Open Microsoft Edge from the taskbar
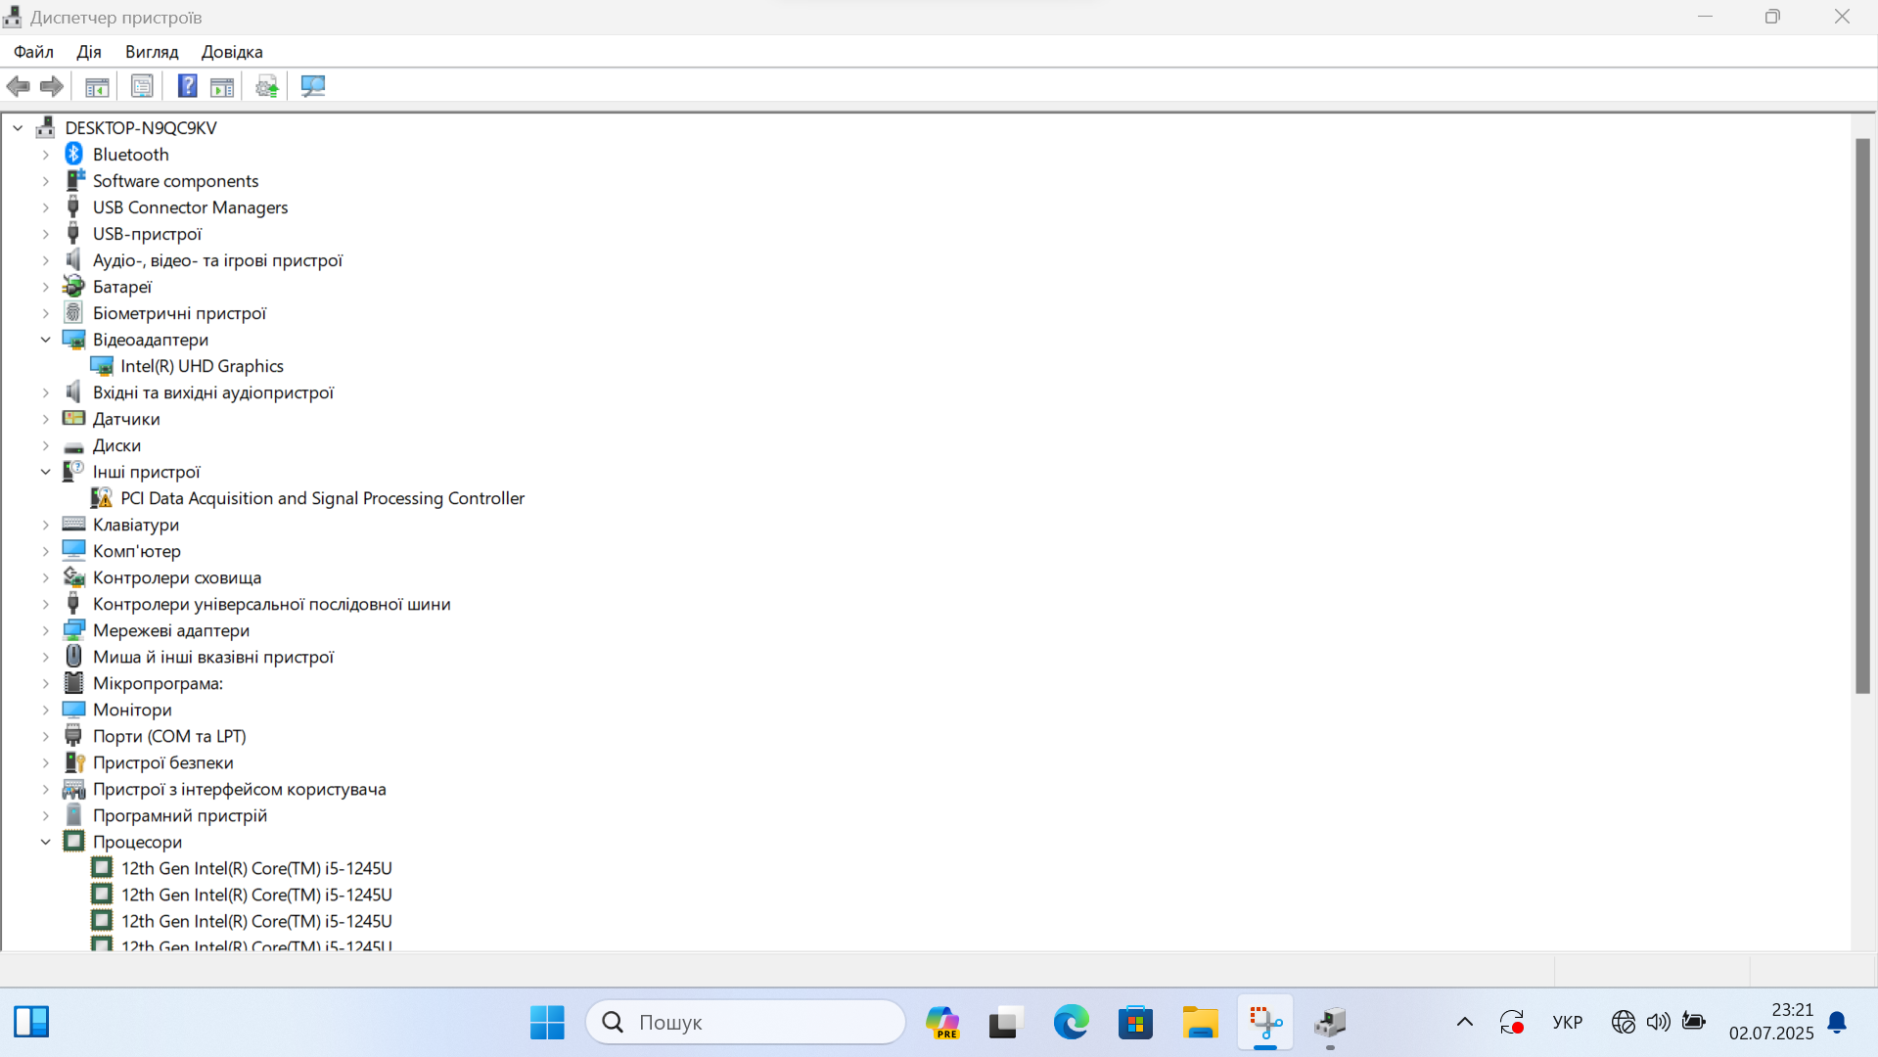1878x1057 pixels. point(1071,1023)
